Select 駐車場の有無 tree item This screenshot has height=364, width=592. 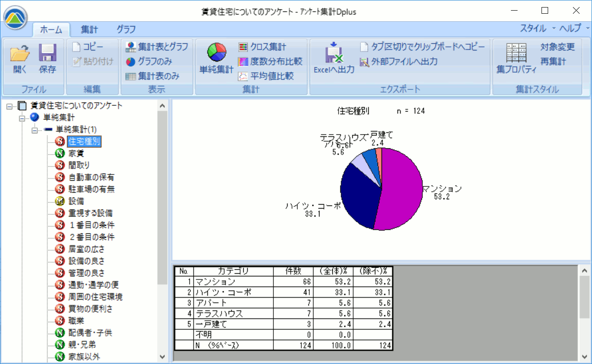tap(91, 189)
